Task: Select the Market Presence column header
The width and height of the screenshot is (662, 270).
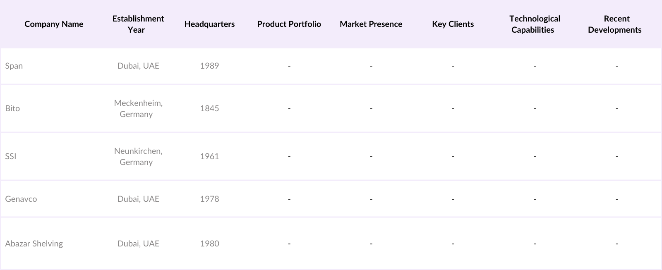Action: [x=371, y=24]
